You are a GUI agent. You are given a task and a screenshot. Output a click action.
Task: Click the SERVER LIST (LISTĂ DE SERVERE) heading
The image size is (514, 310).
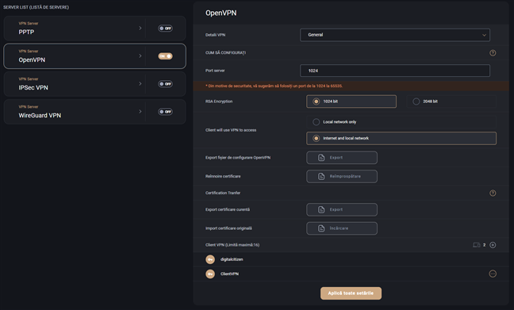coord(36,7)
